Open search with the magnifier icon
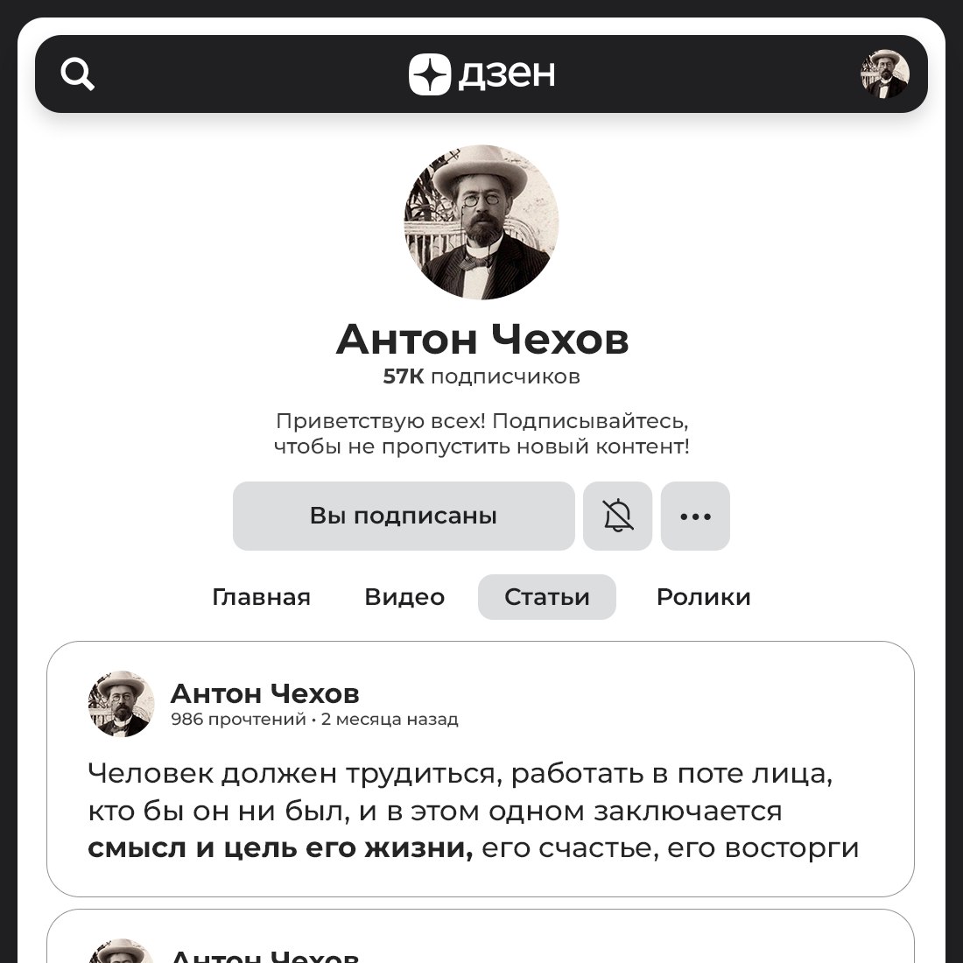The image size is (963, 963). coord(77,74)
